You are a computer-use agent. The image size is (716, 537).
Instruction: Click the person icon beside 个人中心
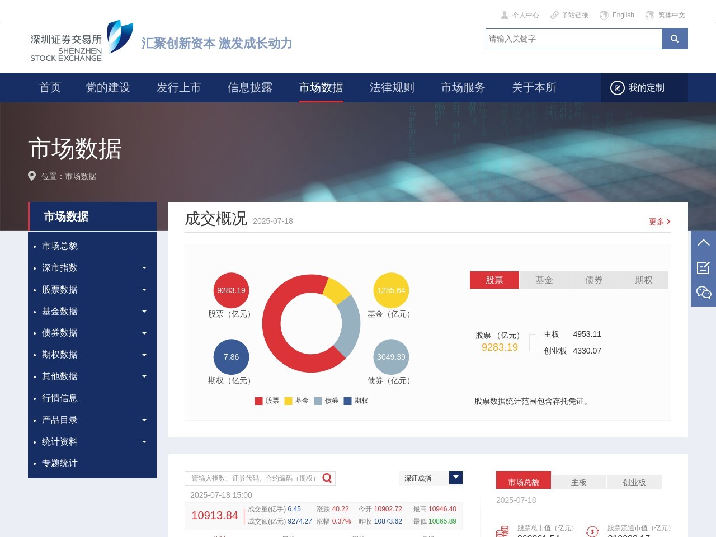505,15
